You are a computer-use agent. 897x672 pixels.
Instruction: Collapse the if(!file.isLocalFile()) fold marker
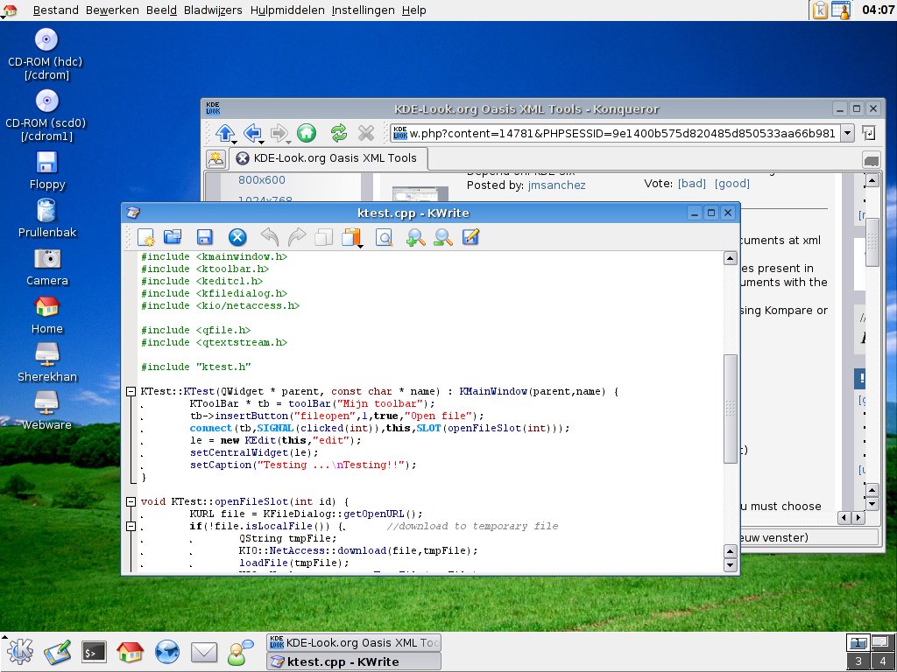131,526
